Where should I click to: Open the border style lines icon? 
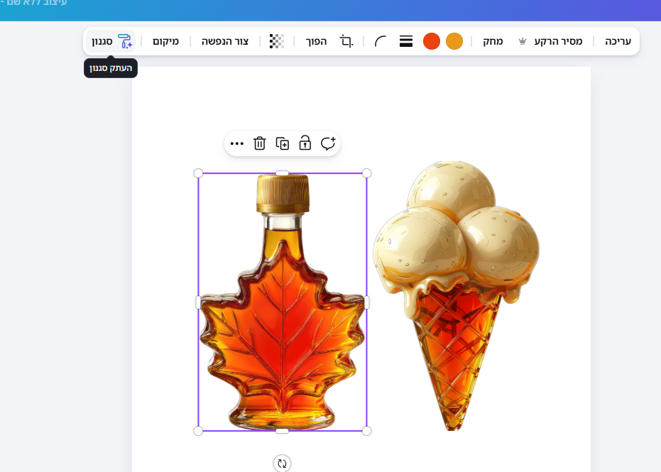pyautogui.click(x=406, y=41)
